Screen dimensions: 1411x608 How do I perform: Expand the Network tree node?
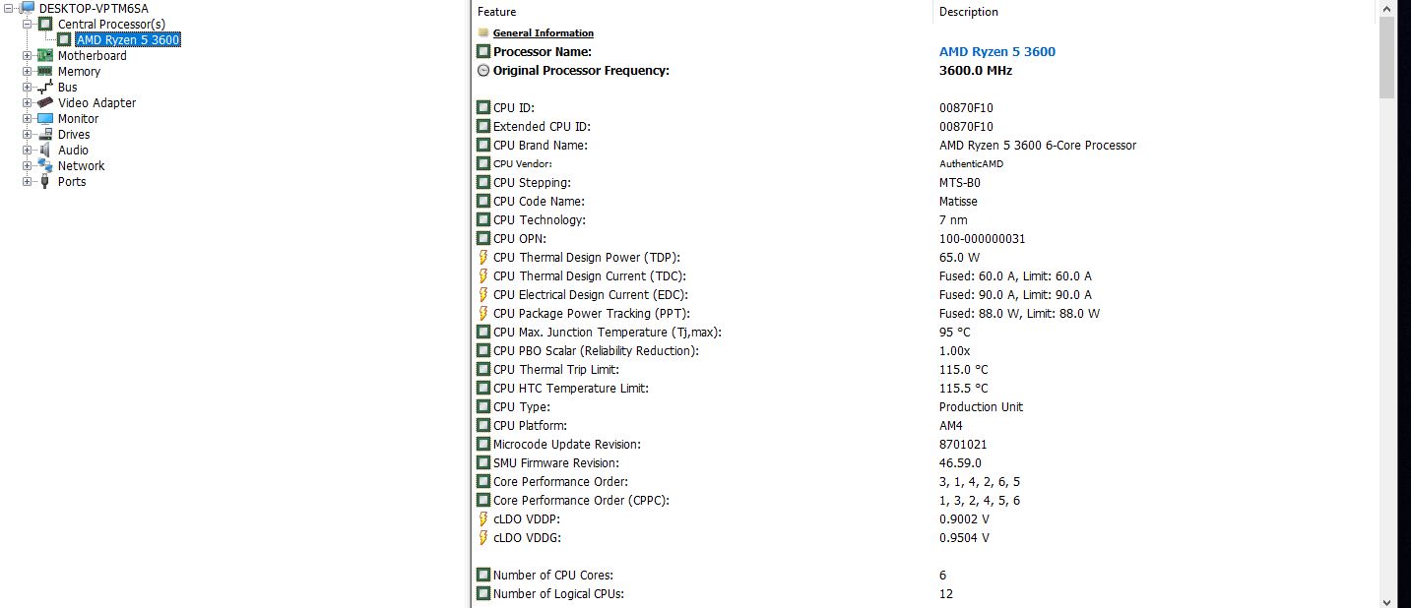(28, 165)
